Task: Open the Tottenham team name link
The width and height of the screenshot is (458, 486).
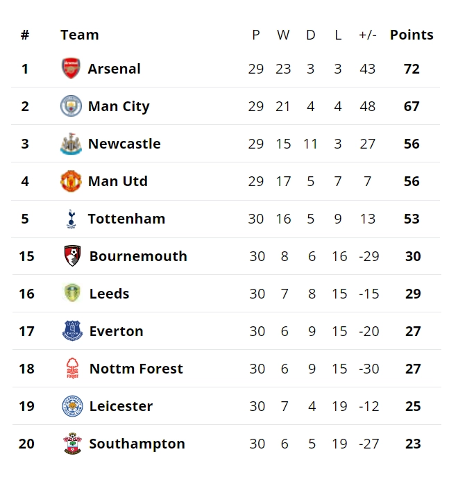Action: point(126,219)
